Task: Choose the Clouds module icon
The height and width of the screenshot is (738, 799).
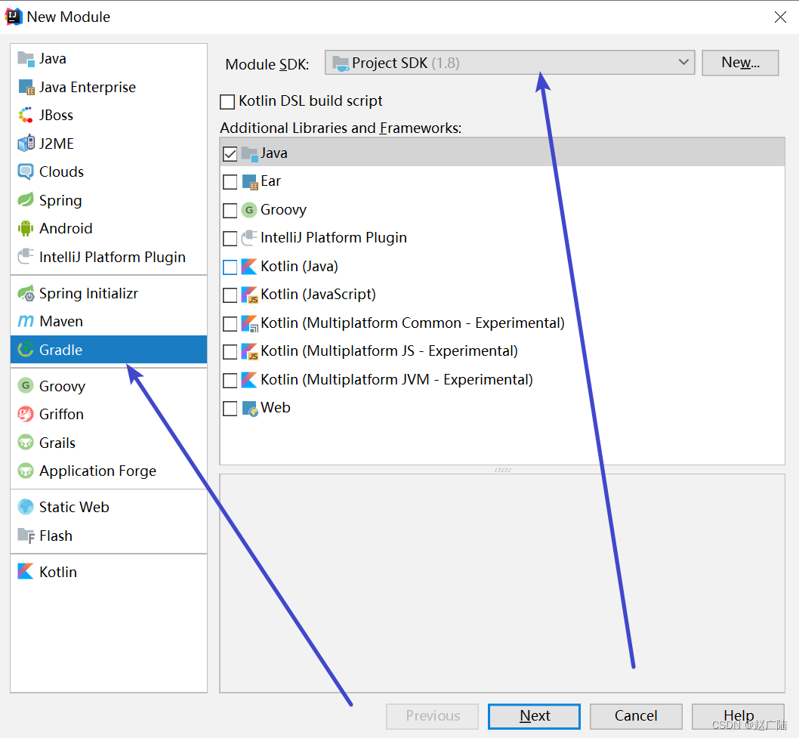Action: click(x=26, y=171)
